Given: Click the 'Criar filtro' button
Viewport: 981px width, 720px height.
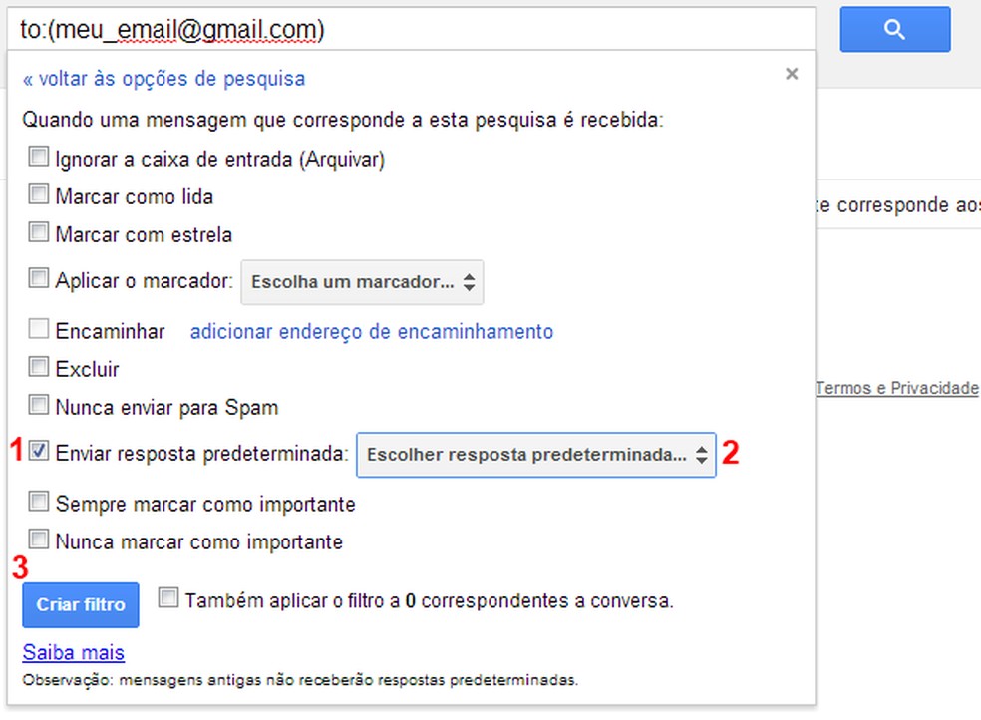Looking at the screenshot, I should [x=81, y=605].
